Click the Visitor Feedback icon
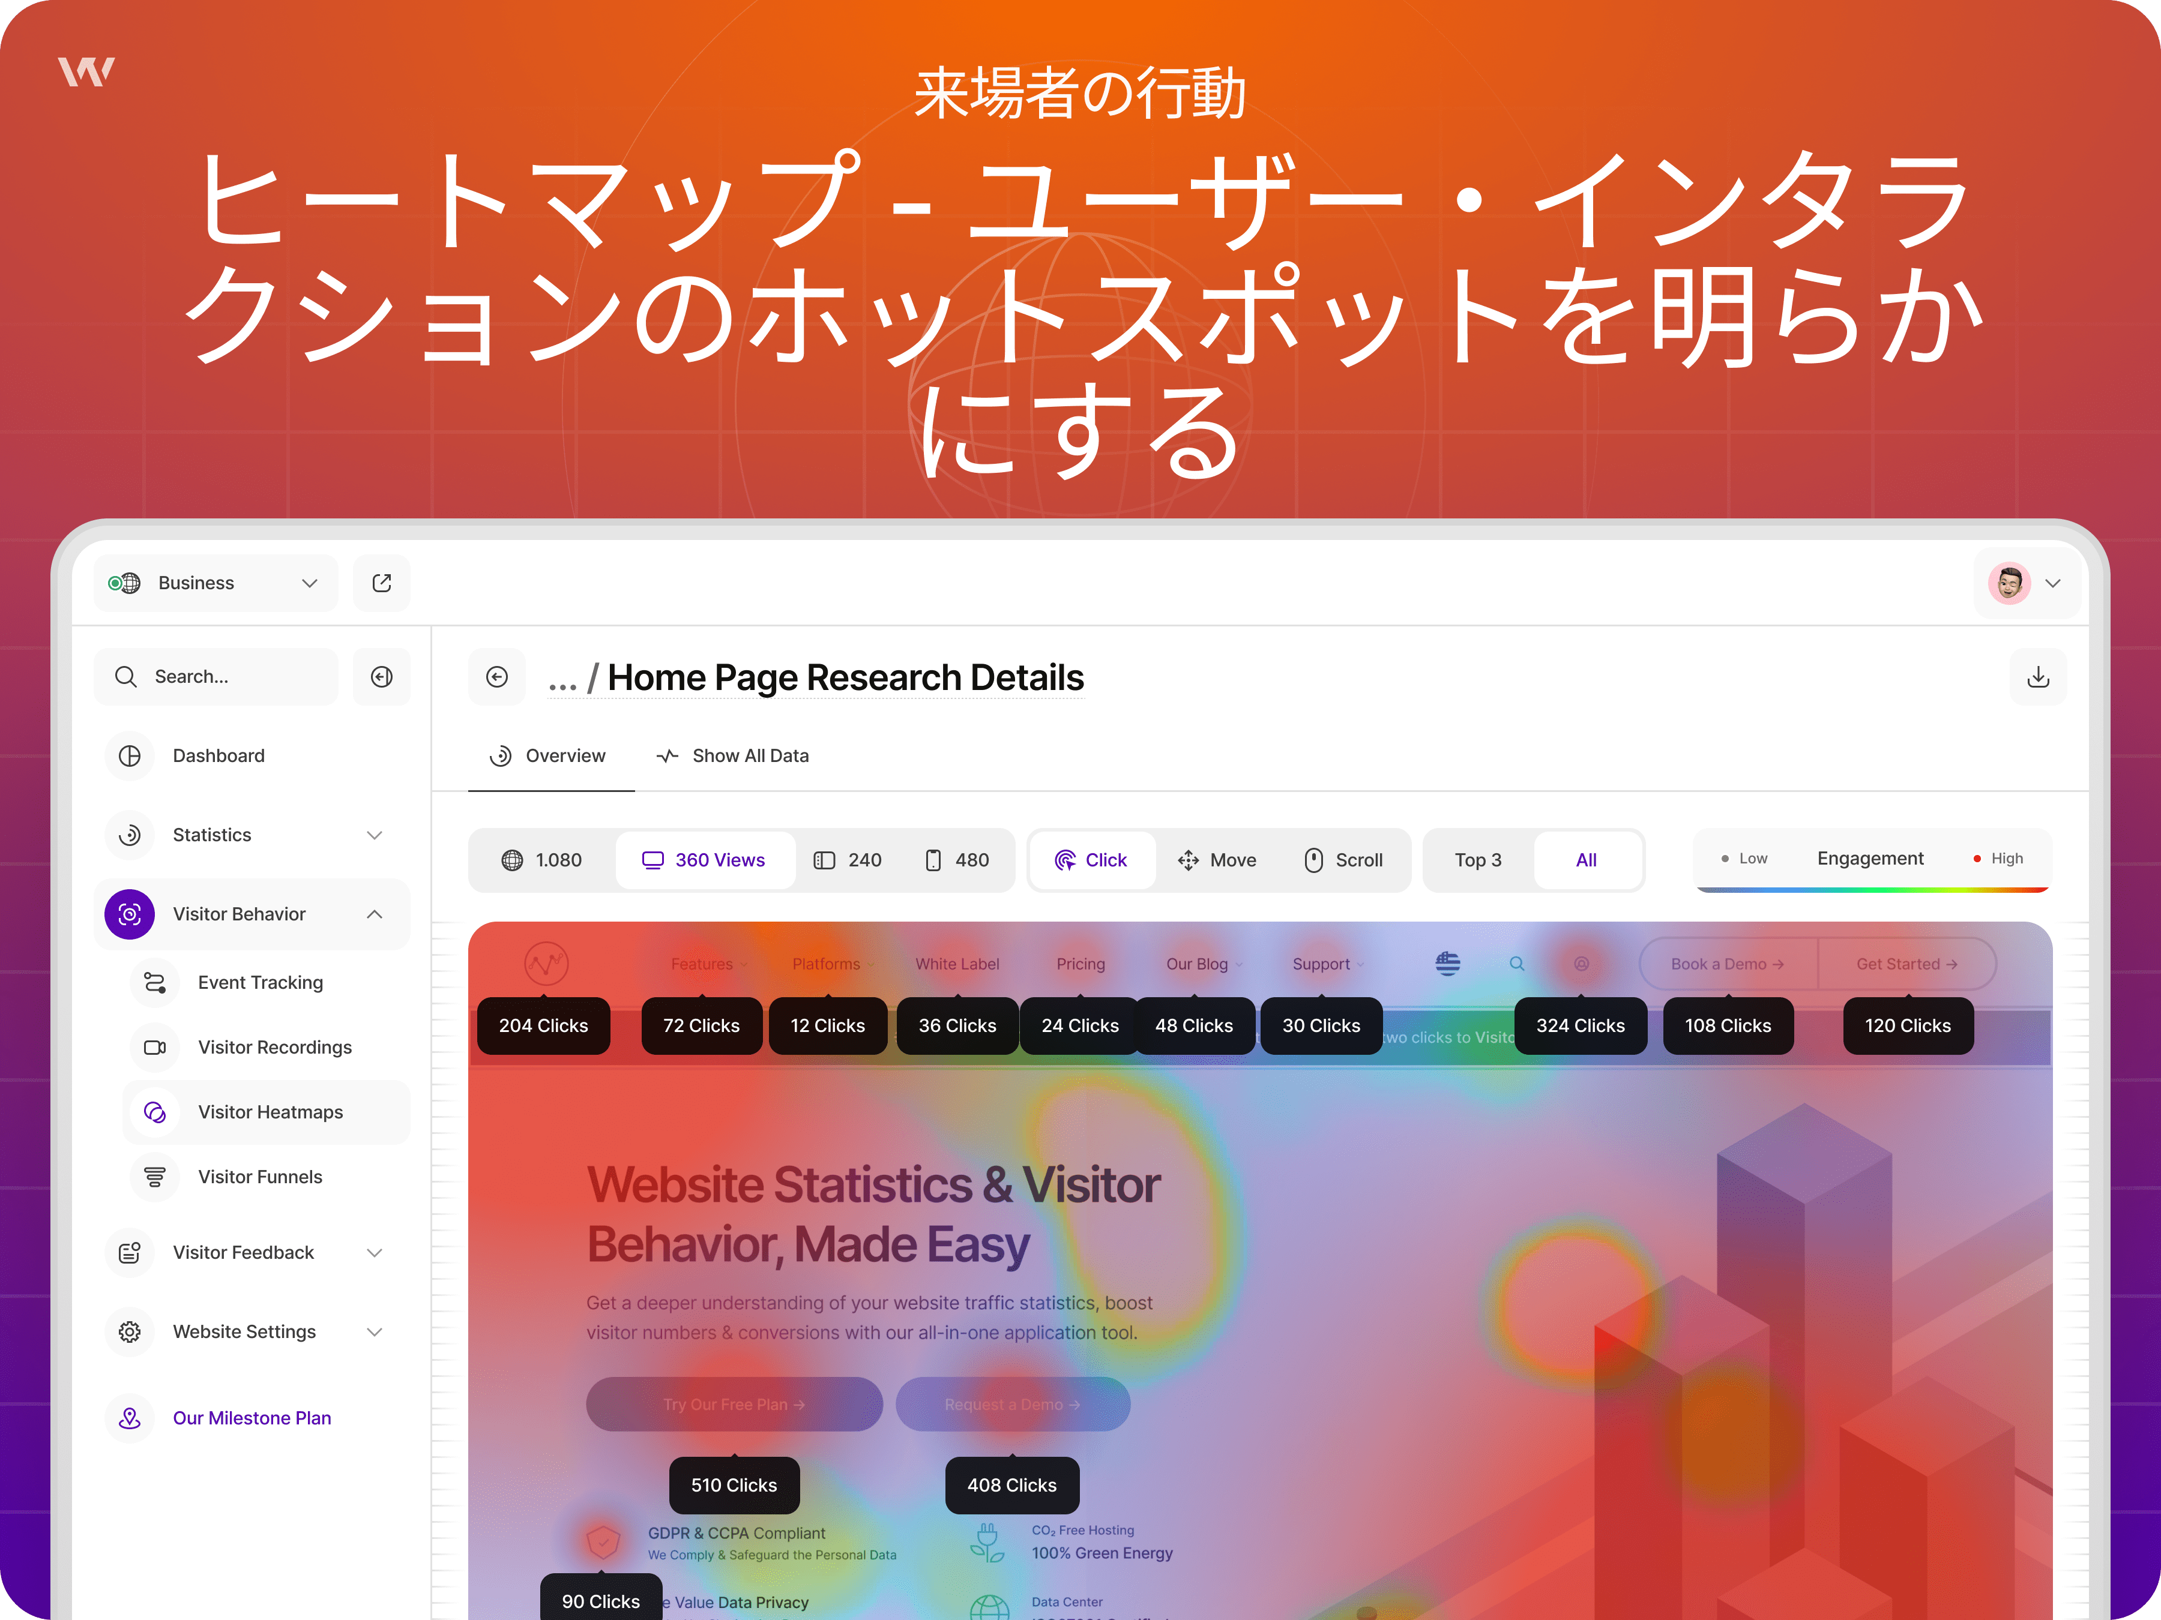This screenshot has height=1620, width=2161. 130,1253
